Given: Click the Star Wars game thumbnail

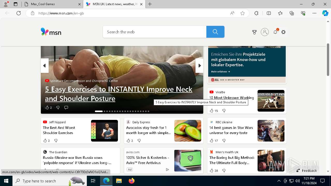Looking at the screenshot, I should coord(271,131).
